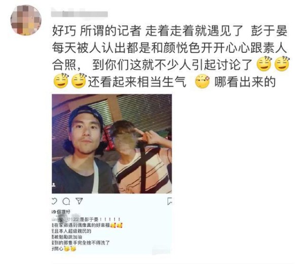This screenshot has width=304, height=264.
Task: Open the 個讚好 likes count
Action: (61, 212)
